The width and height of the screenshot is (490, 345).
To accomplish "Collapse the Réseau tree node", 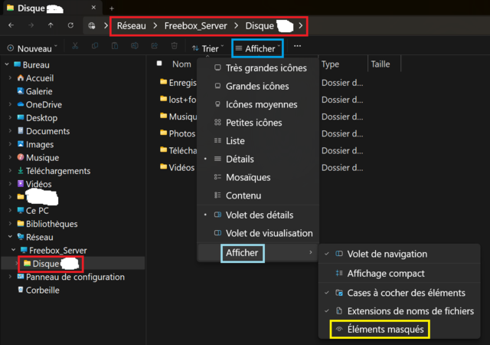I will point(10,237).
